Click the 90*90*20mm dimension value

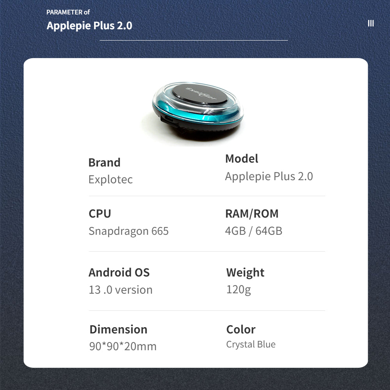point(123,346)
